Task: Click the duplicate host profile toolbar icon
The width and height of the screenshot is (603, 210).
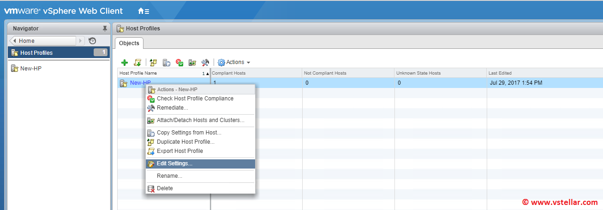Action: tap(154, 63)
